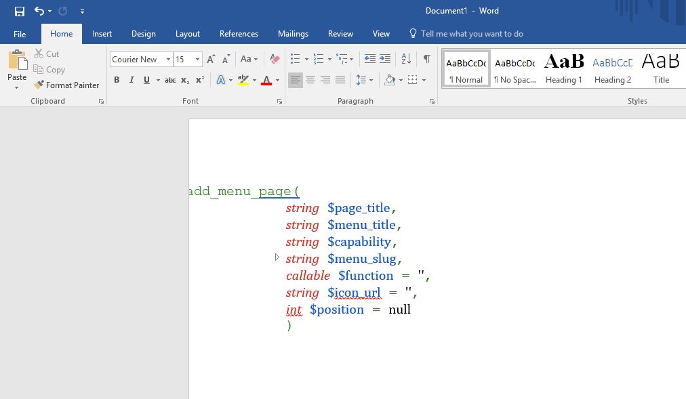Toggle Subscript formatting

coord(185,80)
